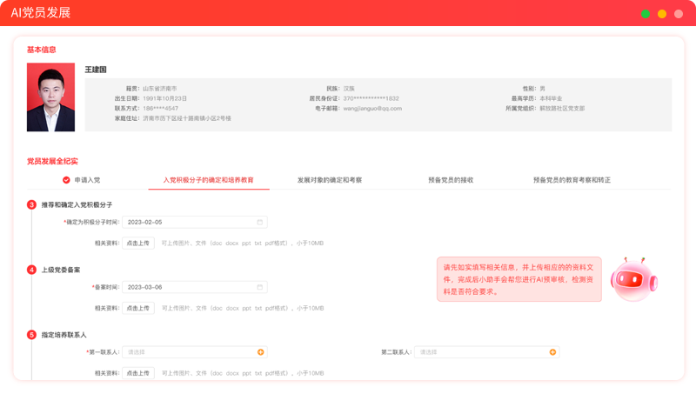
Task: Open 第一联系人 selection field
Action: point(195,352)
